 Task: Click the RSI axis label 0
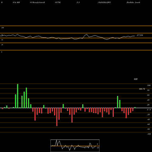coord(2,52)
